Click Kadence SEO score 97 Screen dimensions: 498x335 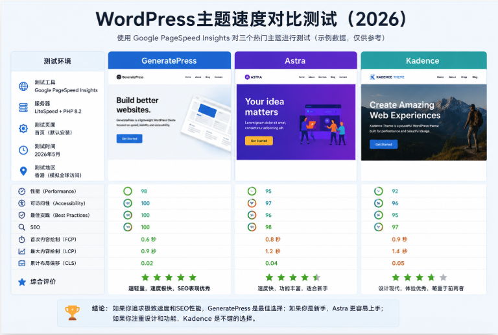coord(395,227)
